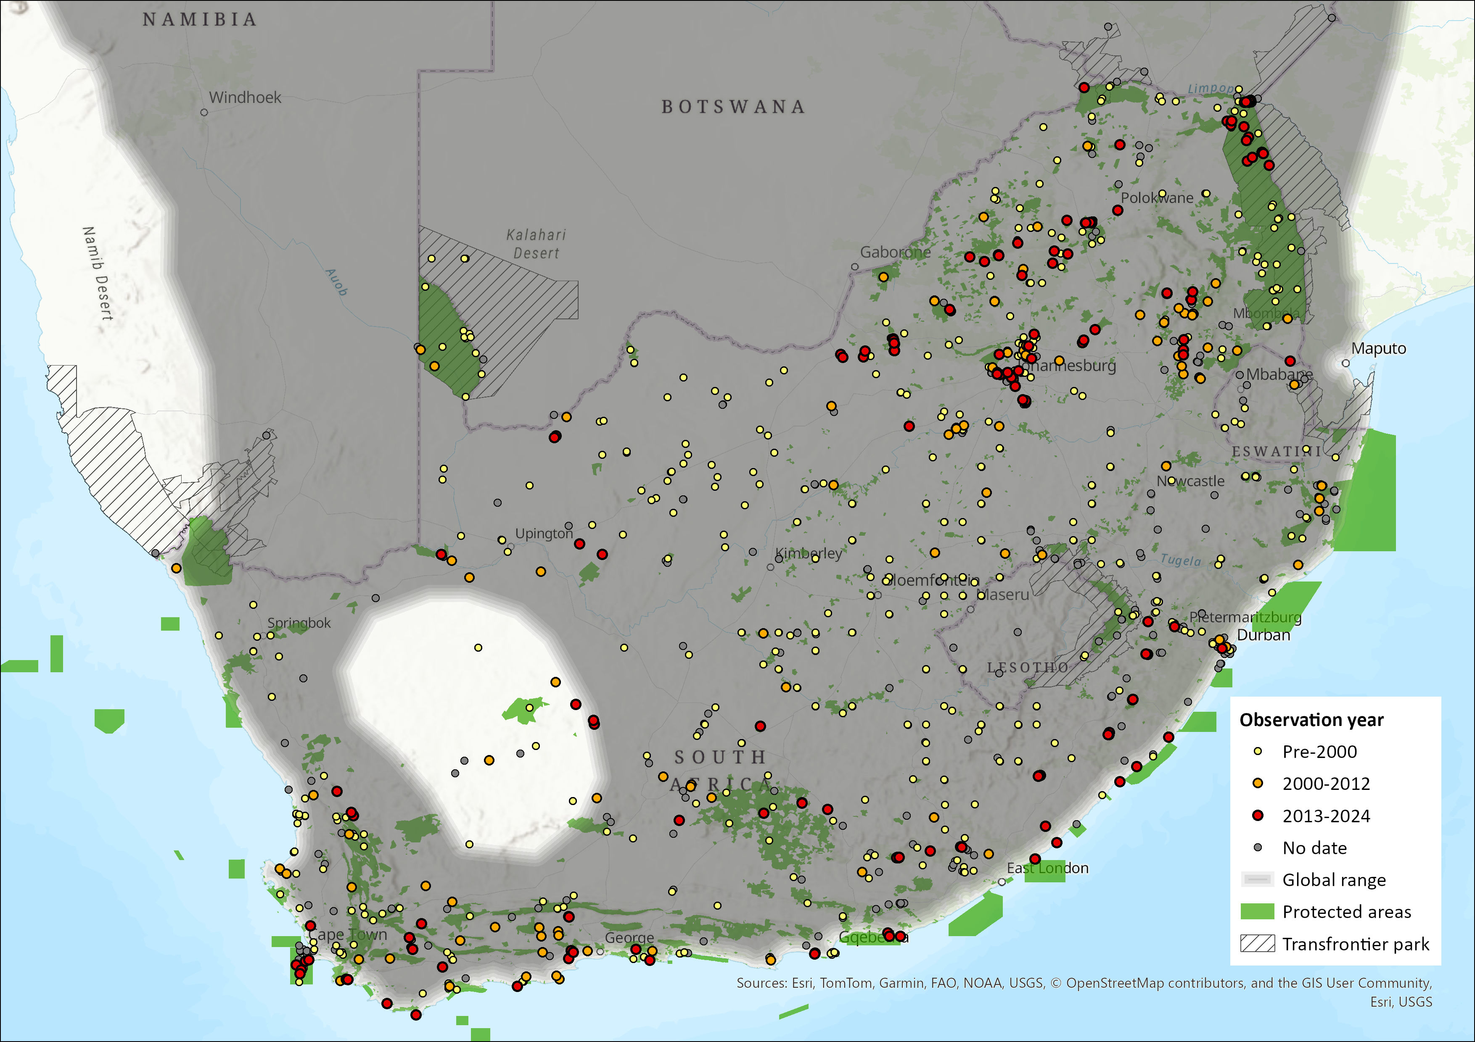Click the 2013-2024 red legend dot
The width and height of the screenshot is (1475, 1042).
pyautogui.click(x=1257, y=816)
